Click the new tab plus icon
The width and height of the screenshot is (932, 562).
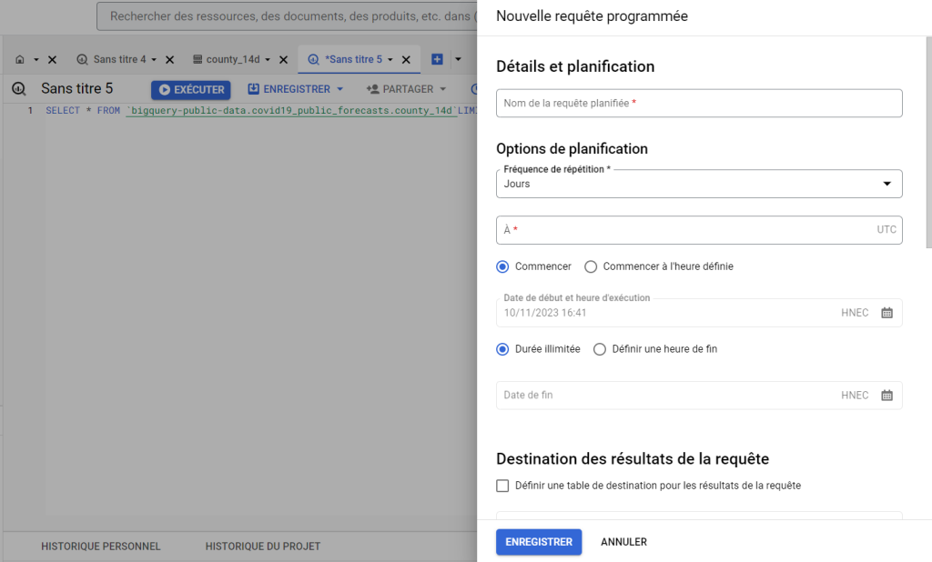coord(437,59)
